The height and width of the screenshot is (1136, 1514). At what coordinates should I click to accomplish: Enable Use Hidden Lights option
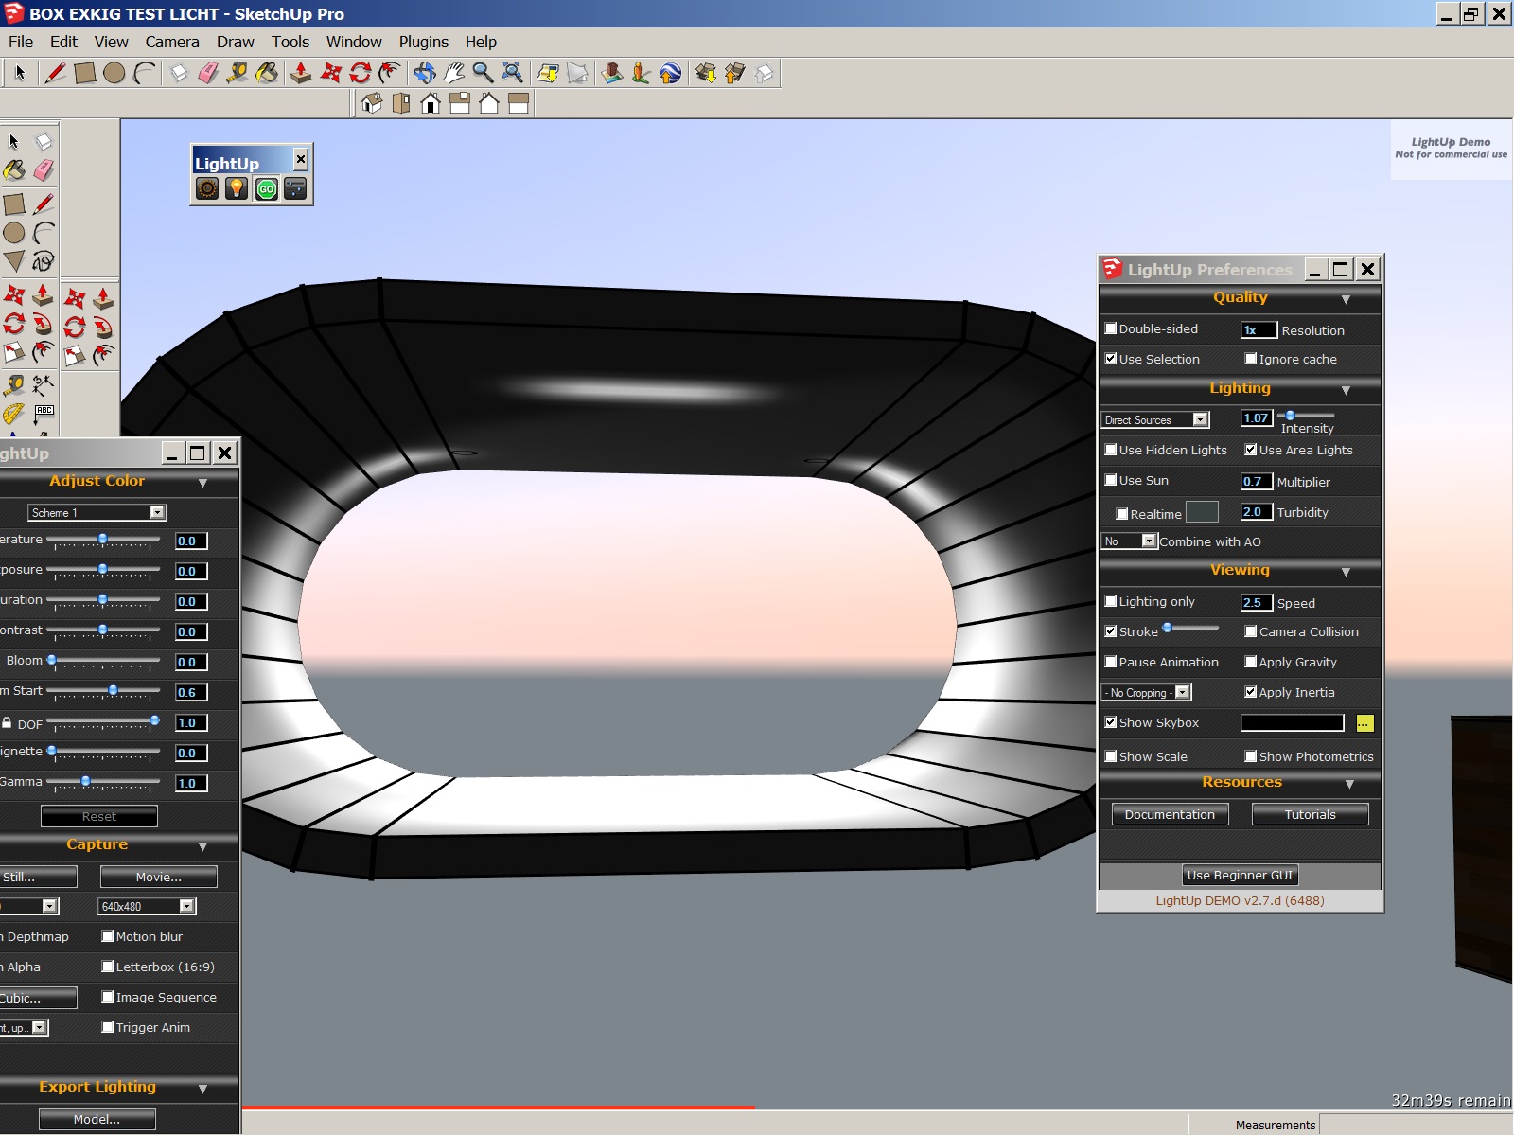click(x=1111, y=450)
